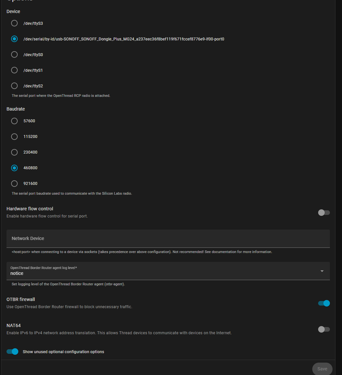Select the /dev/ttyS3 device radio button
The image size is (342, 375).
pos(14,23)
